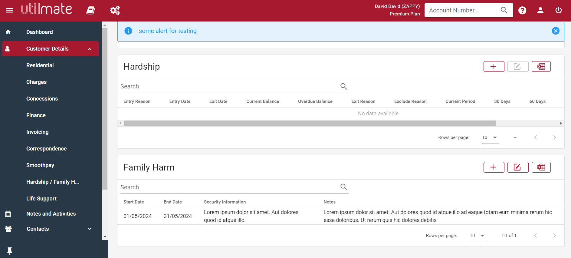The width and height of the screenshot is (571, 258).
Task: Edit the selected Family Harm entry
Action: click(517, 167)
